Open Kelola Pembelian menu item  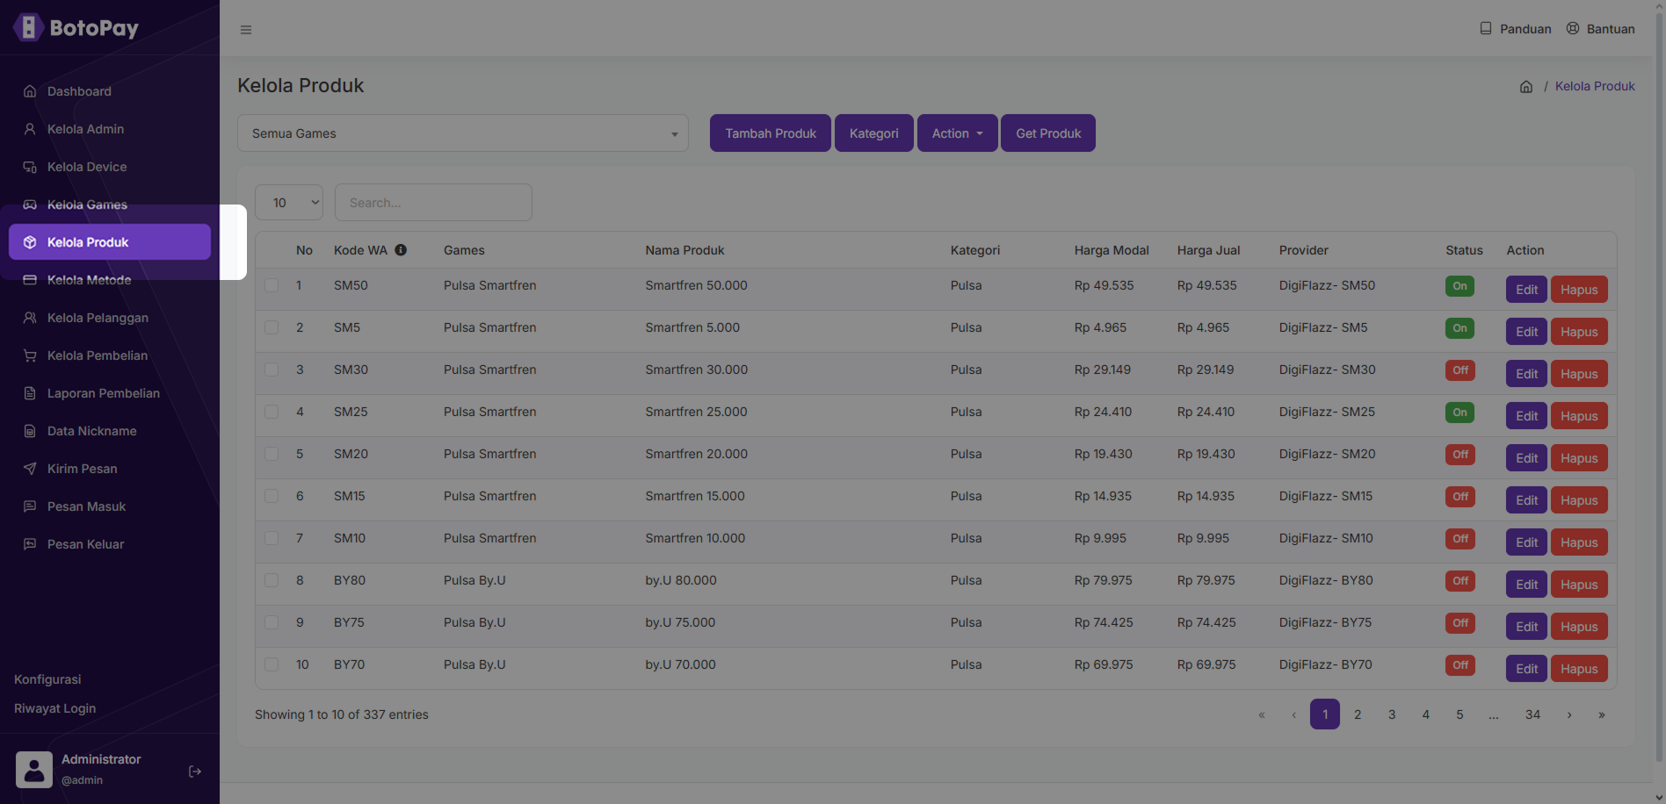(x=110, y=355)
